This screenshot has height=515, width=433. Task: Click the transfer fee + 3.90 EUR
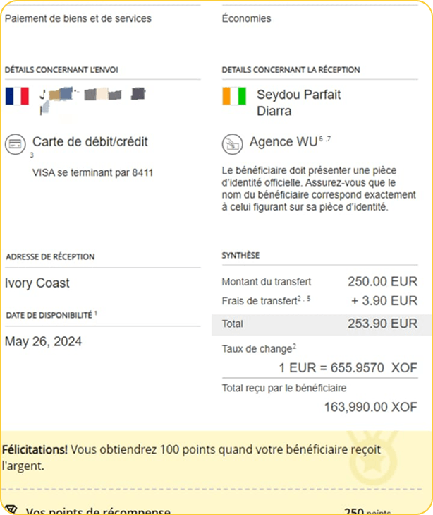(384, 300)
